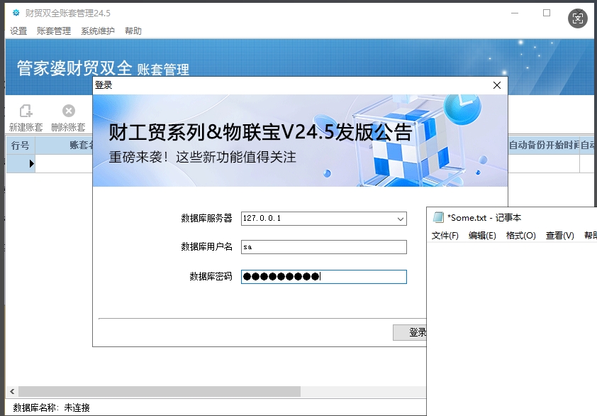
Task: Click the 数据库名称: 未连接 status text
Action: pos(51,407)
